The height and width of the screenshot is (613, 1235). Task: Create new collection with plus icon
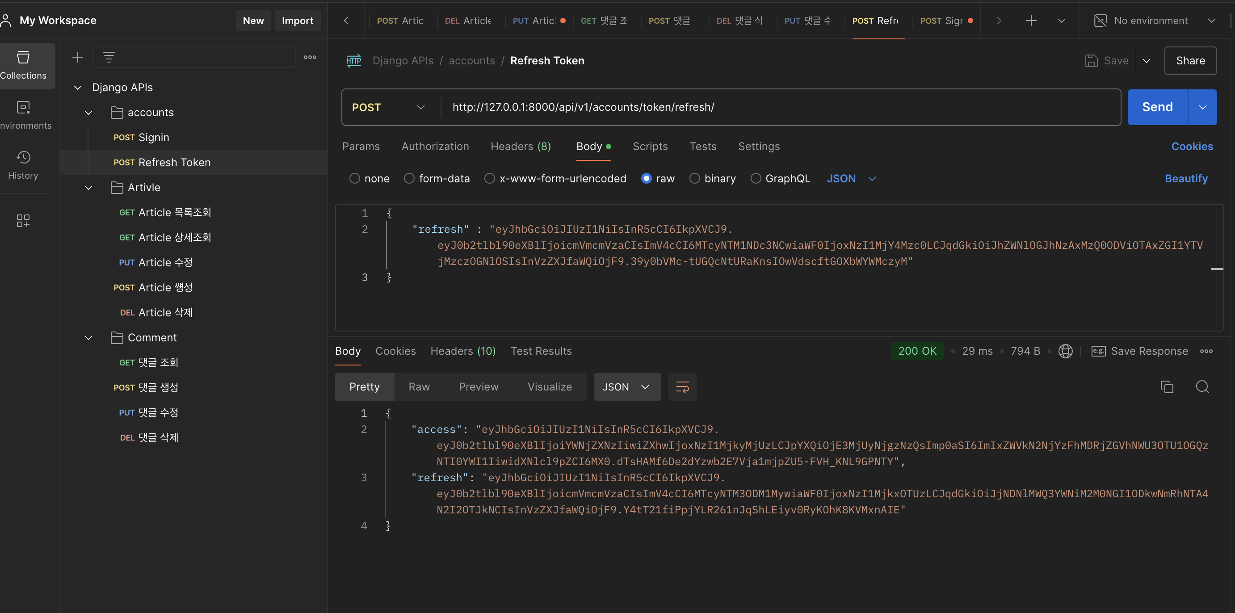[x=78, y=58]
